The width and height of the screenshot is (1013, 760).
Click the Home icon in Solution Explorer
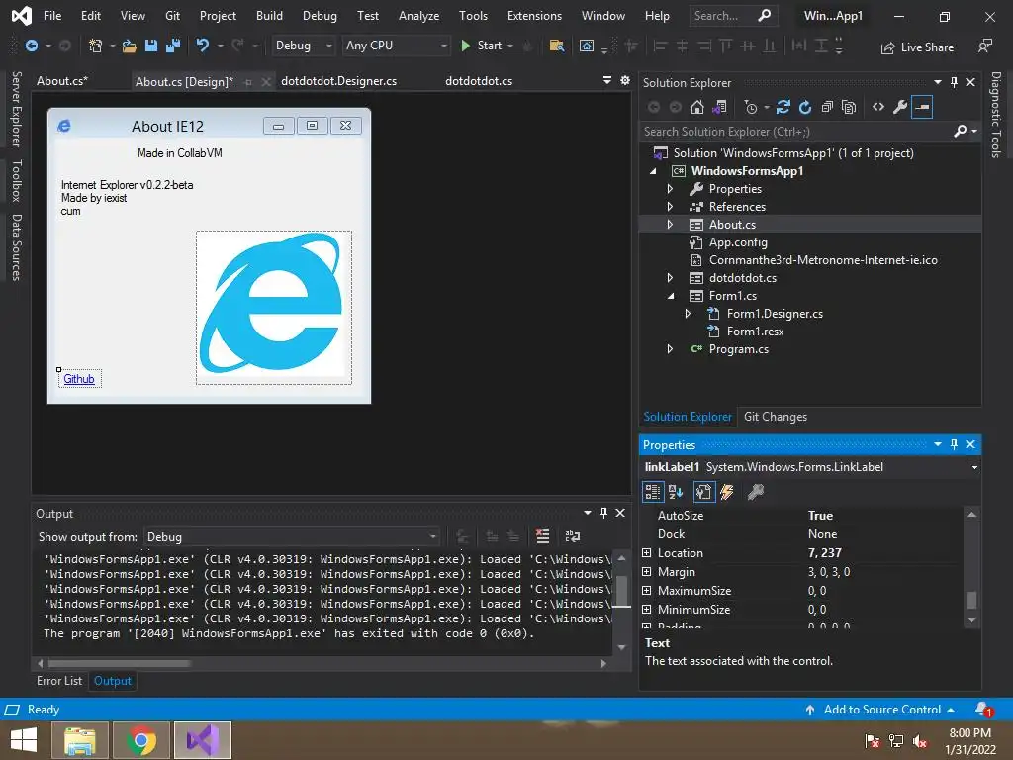point(697,107)
